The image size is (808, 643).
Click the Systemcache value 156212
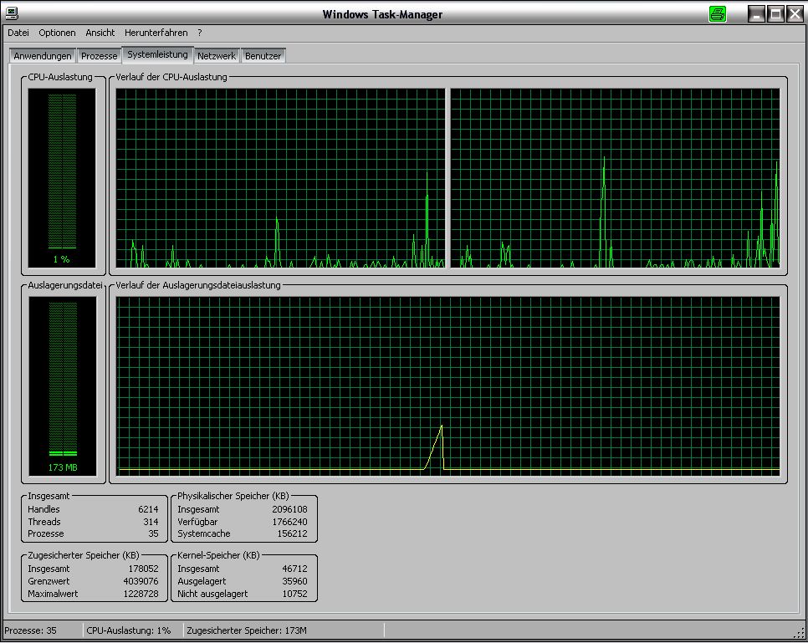[x=292, y=533]
